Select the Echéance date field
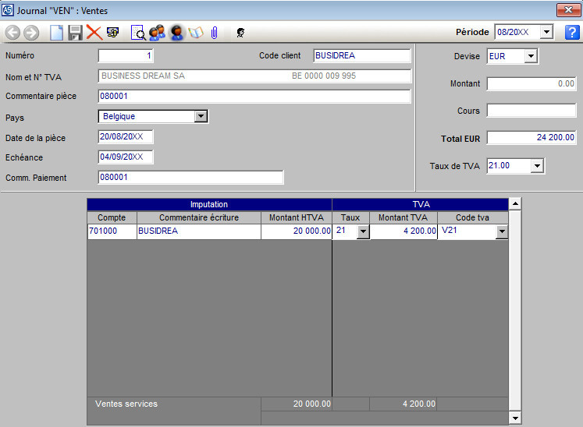The height and width of the screenshot is (427, 583). tap(125, 157)
